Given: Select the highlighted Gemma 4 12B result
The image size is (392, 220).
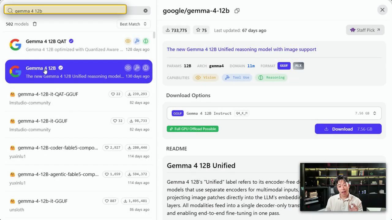Looking at the screenshot, I should point(79,71).
